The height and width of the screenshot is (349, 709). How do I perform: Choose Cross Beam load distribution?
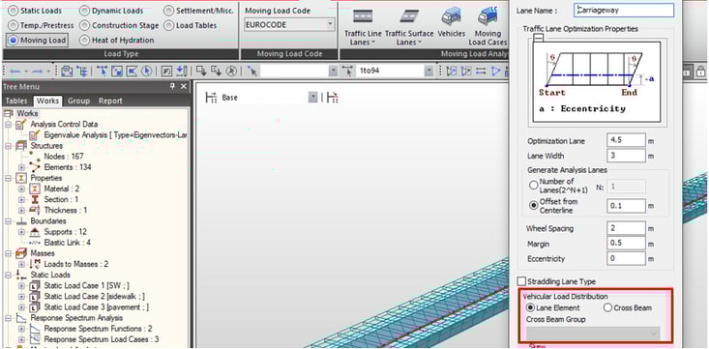point(608,307)
